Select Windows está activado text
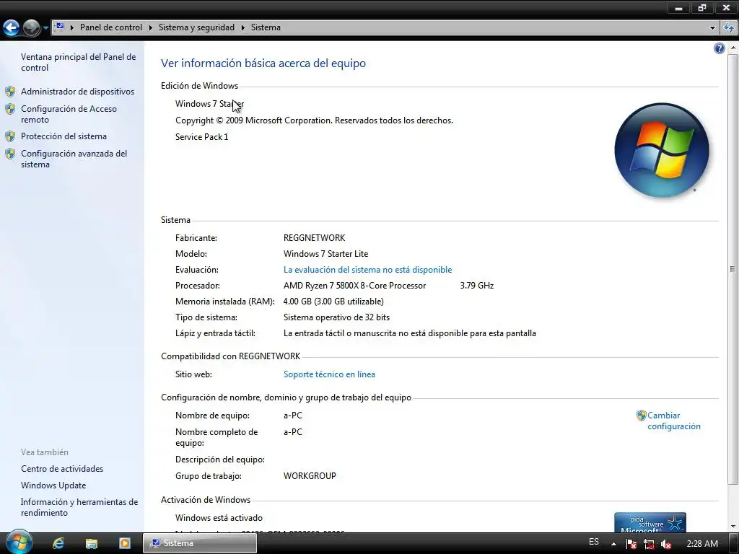Viewport: 739px width, 554px height. [x=219, y=518]
